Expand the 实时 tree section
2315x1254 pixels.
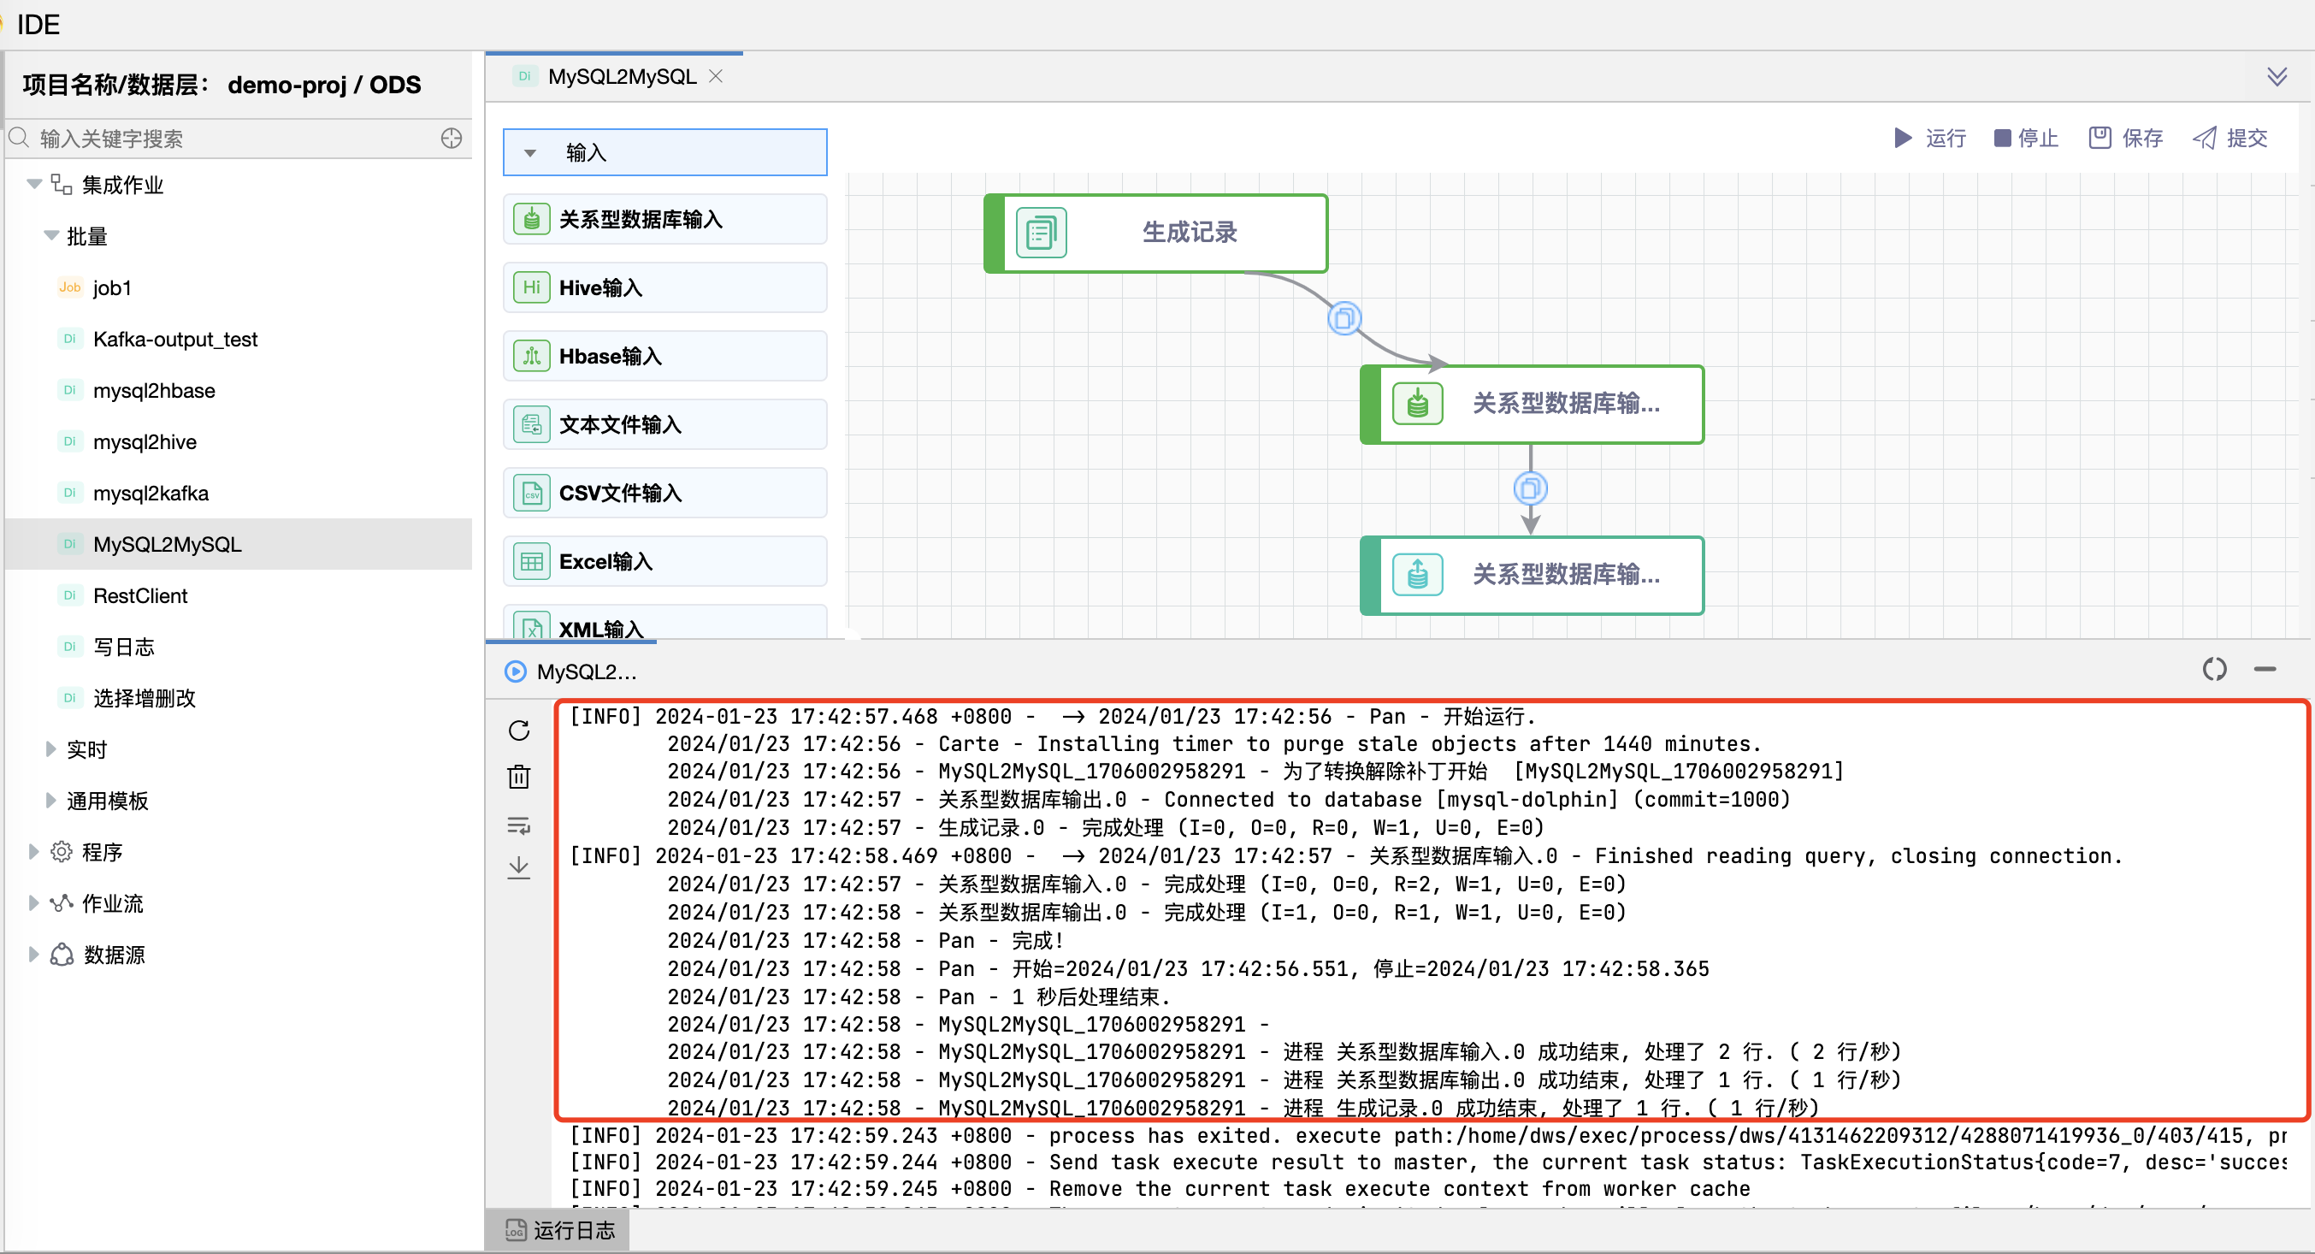[x=50, y=748]
